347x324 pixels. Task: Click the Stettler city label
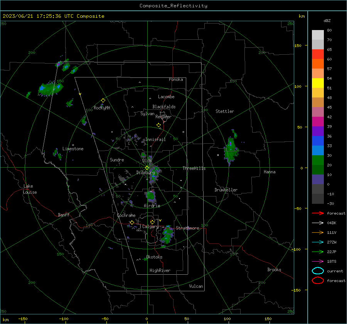(x=225, y=111)
